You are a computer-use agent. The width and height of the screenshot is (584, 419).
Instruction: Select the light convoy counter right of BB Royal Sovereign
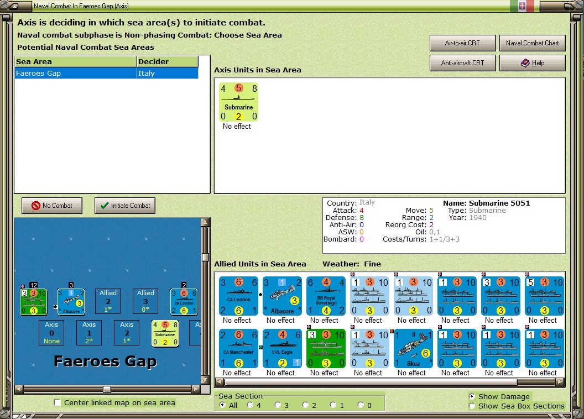click(x=369, y=296)
